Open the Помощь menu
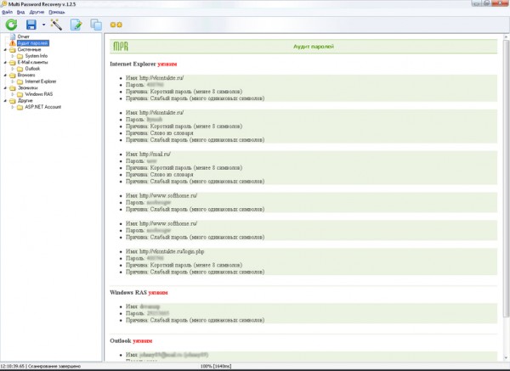 pos(57,12)
